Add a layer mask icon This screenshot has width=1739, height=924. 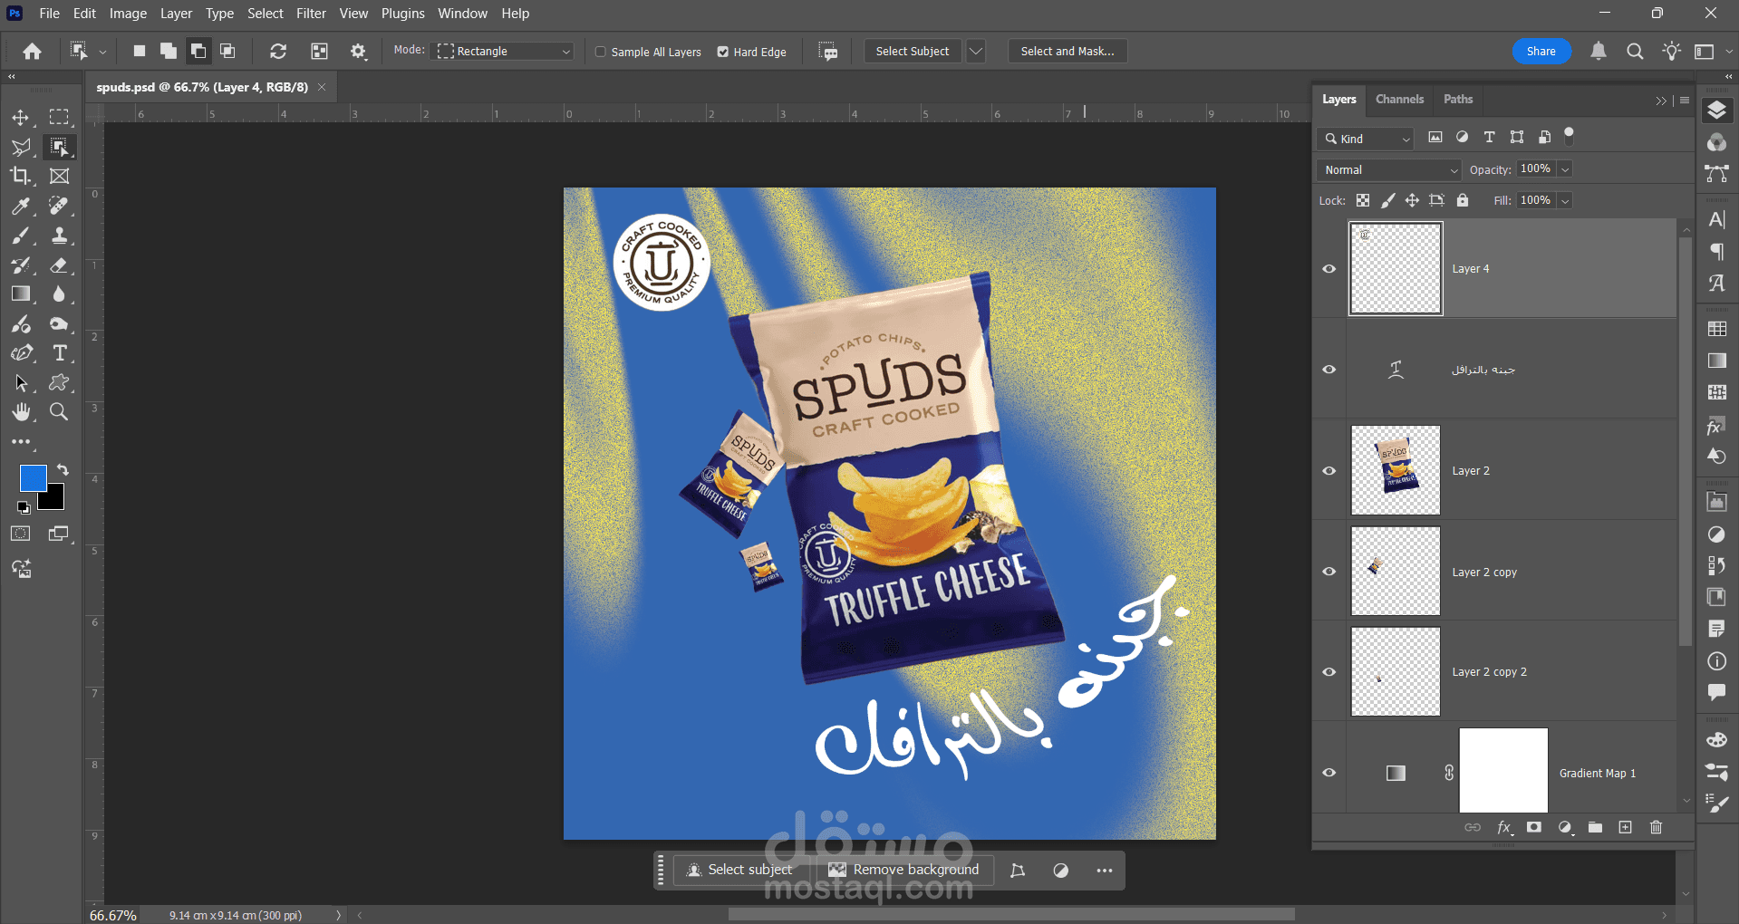tap(1533, 827)
